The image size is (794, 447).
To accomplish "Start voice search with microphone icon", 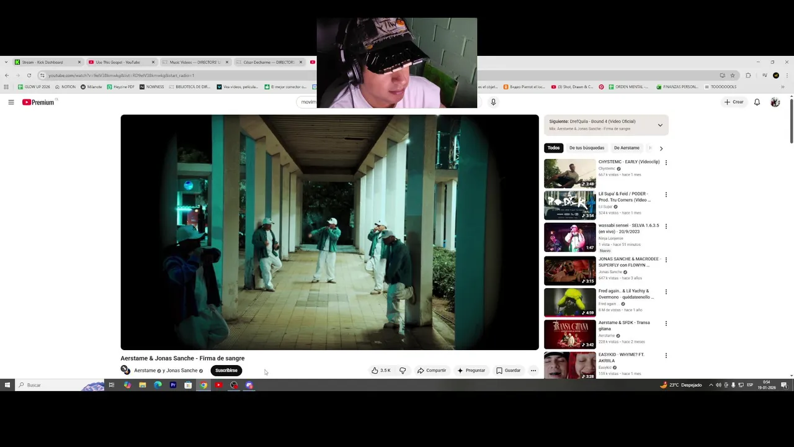I will [x=493, y=102].
